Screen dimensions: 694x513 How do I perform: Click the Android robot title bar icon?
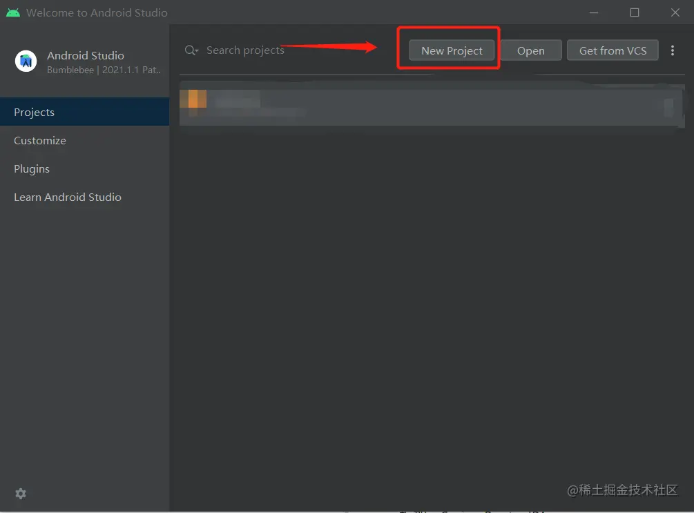(x=13, y=12)
